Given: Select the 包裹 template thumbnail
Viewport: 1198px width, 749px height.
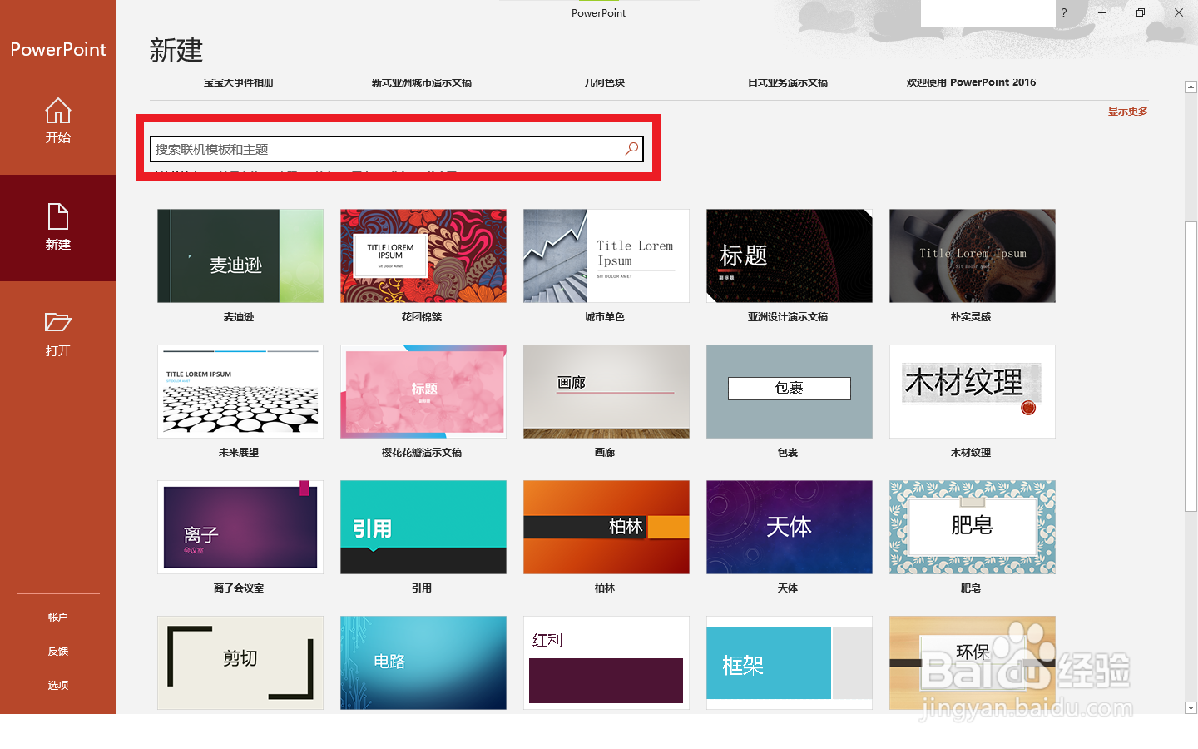Looking at the screenshot, I should (790, 391).
